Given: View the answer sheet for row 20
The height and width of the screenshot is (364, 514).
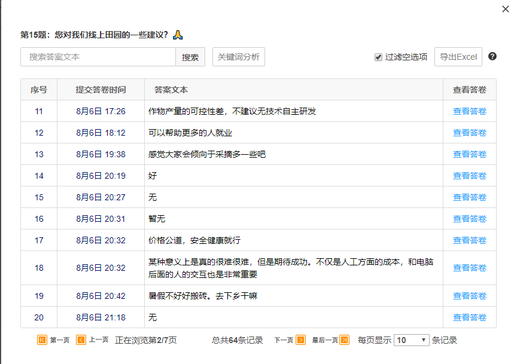Looking at the screenshot, I should [469, 317].
